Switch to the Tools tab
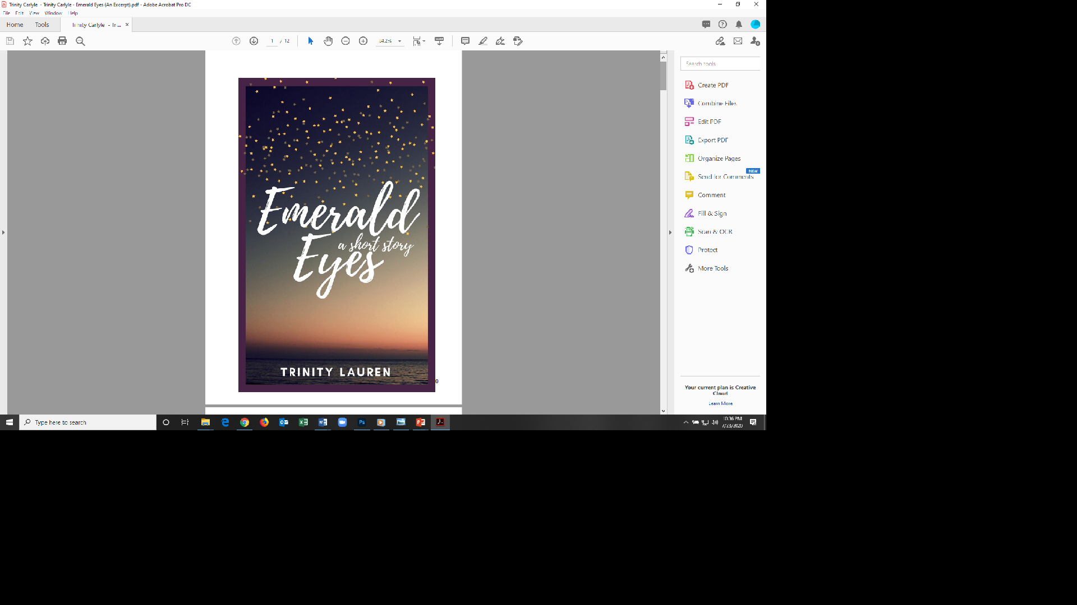The height and width of the screenshot is (605, 1077). (x=42, y=25)
